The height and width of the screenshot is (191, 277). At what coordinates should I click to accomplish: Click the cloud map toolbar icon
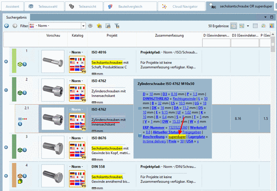pyautogui.click(x=263, y=26)
